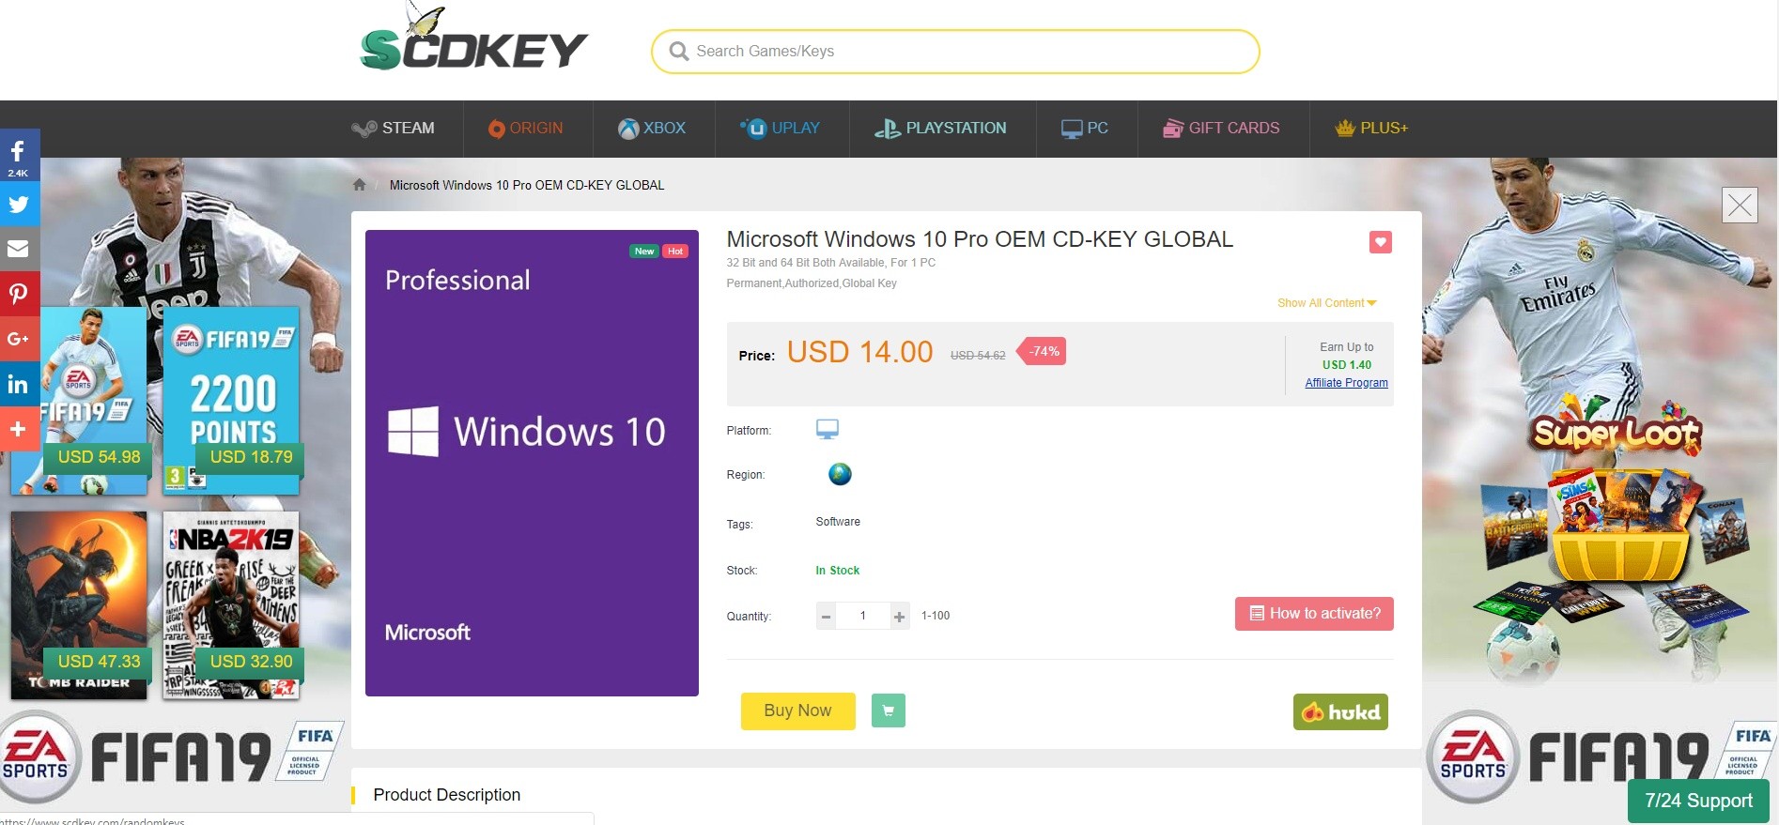The width and height of the screenshot is (1779, 825).
Task: Click the Hot badge on product image
Action: tap(675, 251)
